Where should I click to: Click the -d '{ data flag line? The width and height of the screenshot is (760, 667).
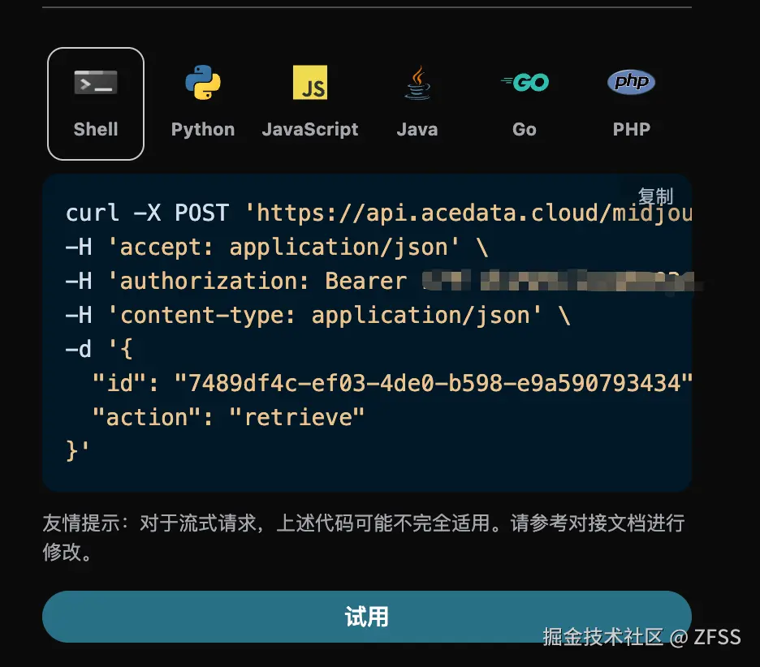point(99,349)
